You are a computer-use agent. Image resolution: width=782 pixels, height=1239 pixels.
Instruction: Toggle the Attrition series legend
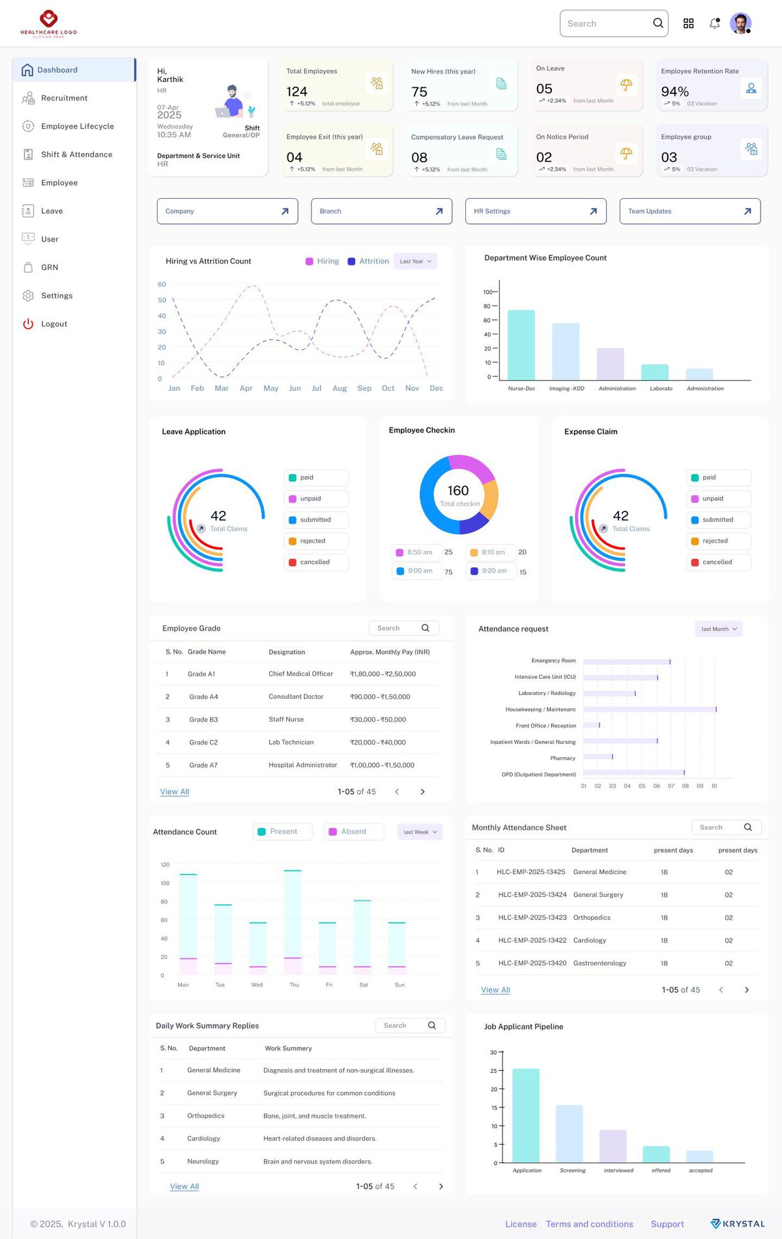tap(368, 261)
